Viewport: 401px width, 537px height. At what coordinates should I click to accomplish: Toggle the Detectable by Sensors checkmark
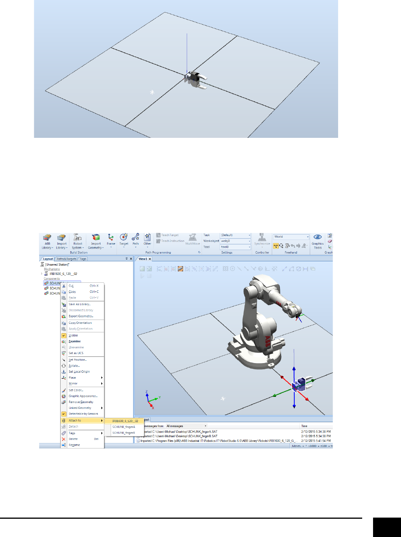64,414
